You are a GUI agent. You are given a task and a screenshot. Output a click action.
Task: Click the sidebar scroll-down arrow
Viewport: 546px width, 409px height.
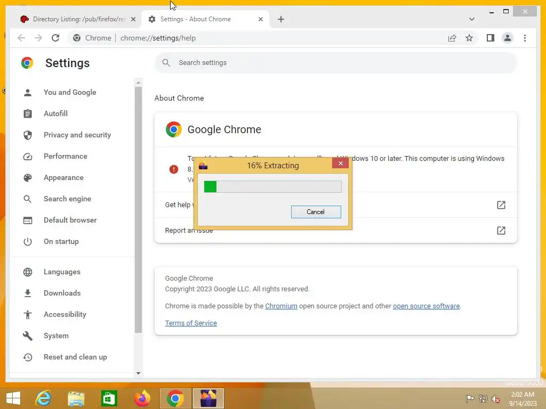138,373
